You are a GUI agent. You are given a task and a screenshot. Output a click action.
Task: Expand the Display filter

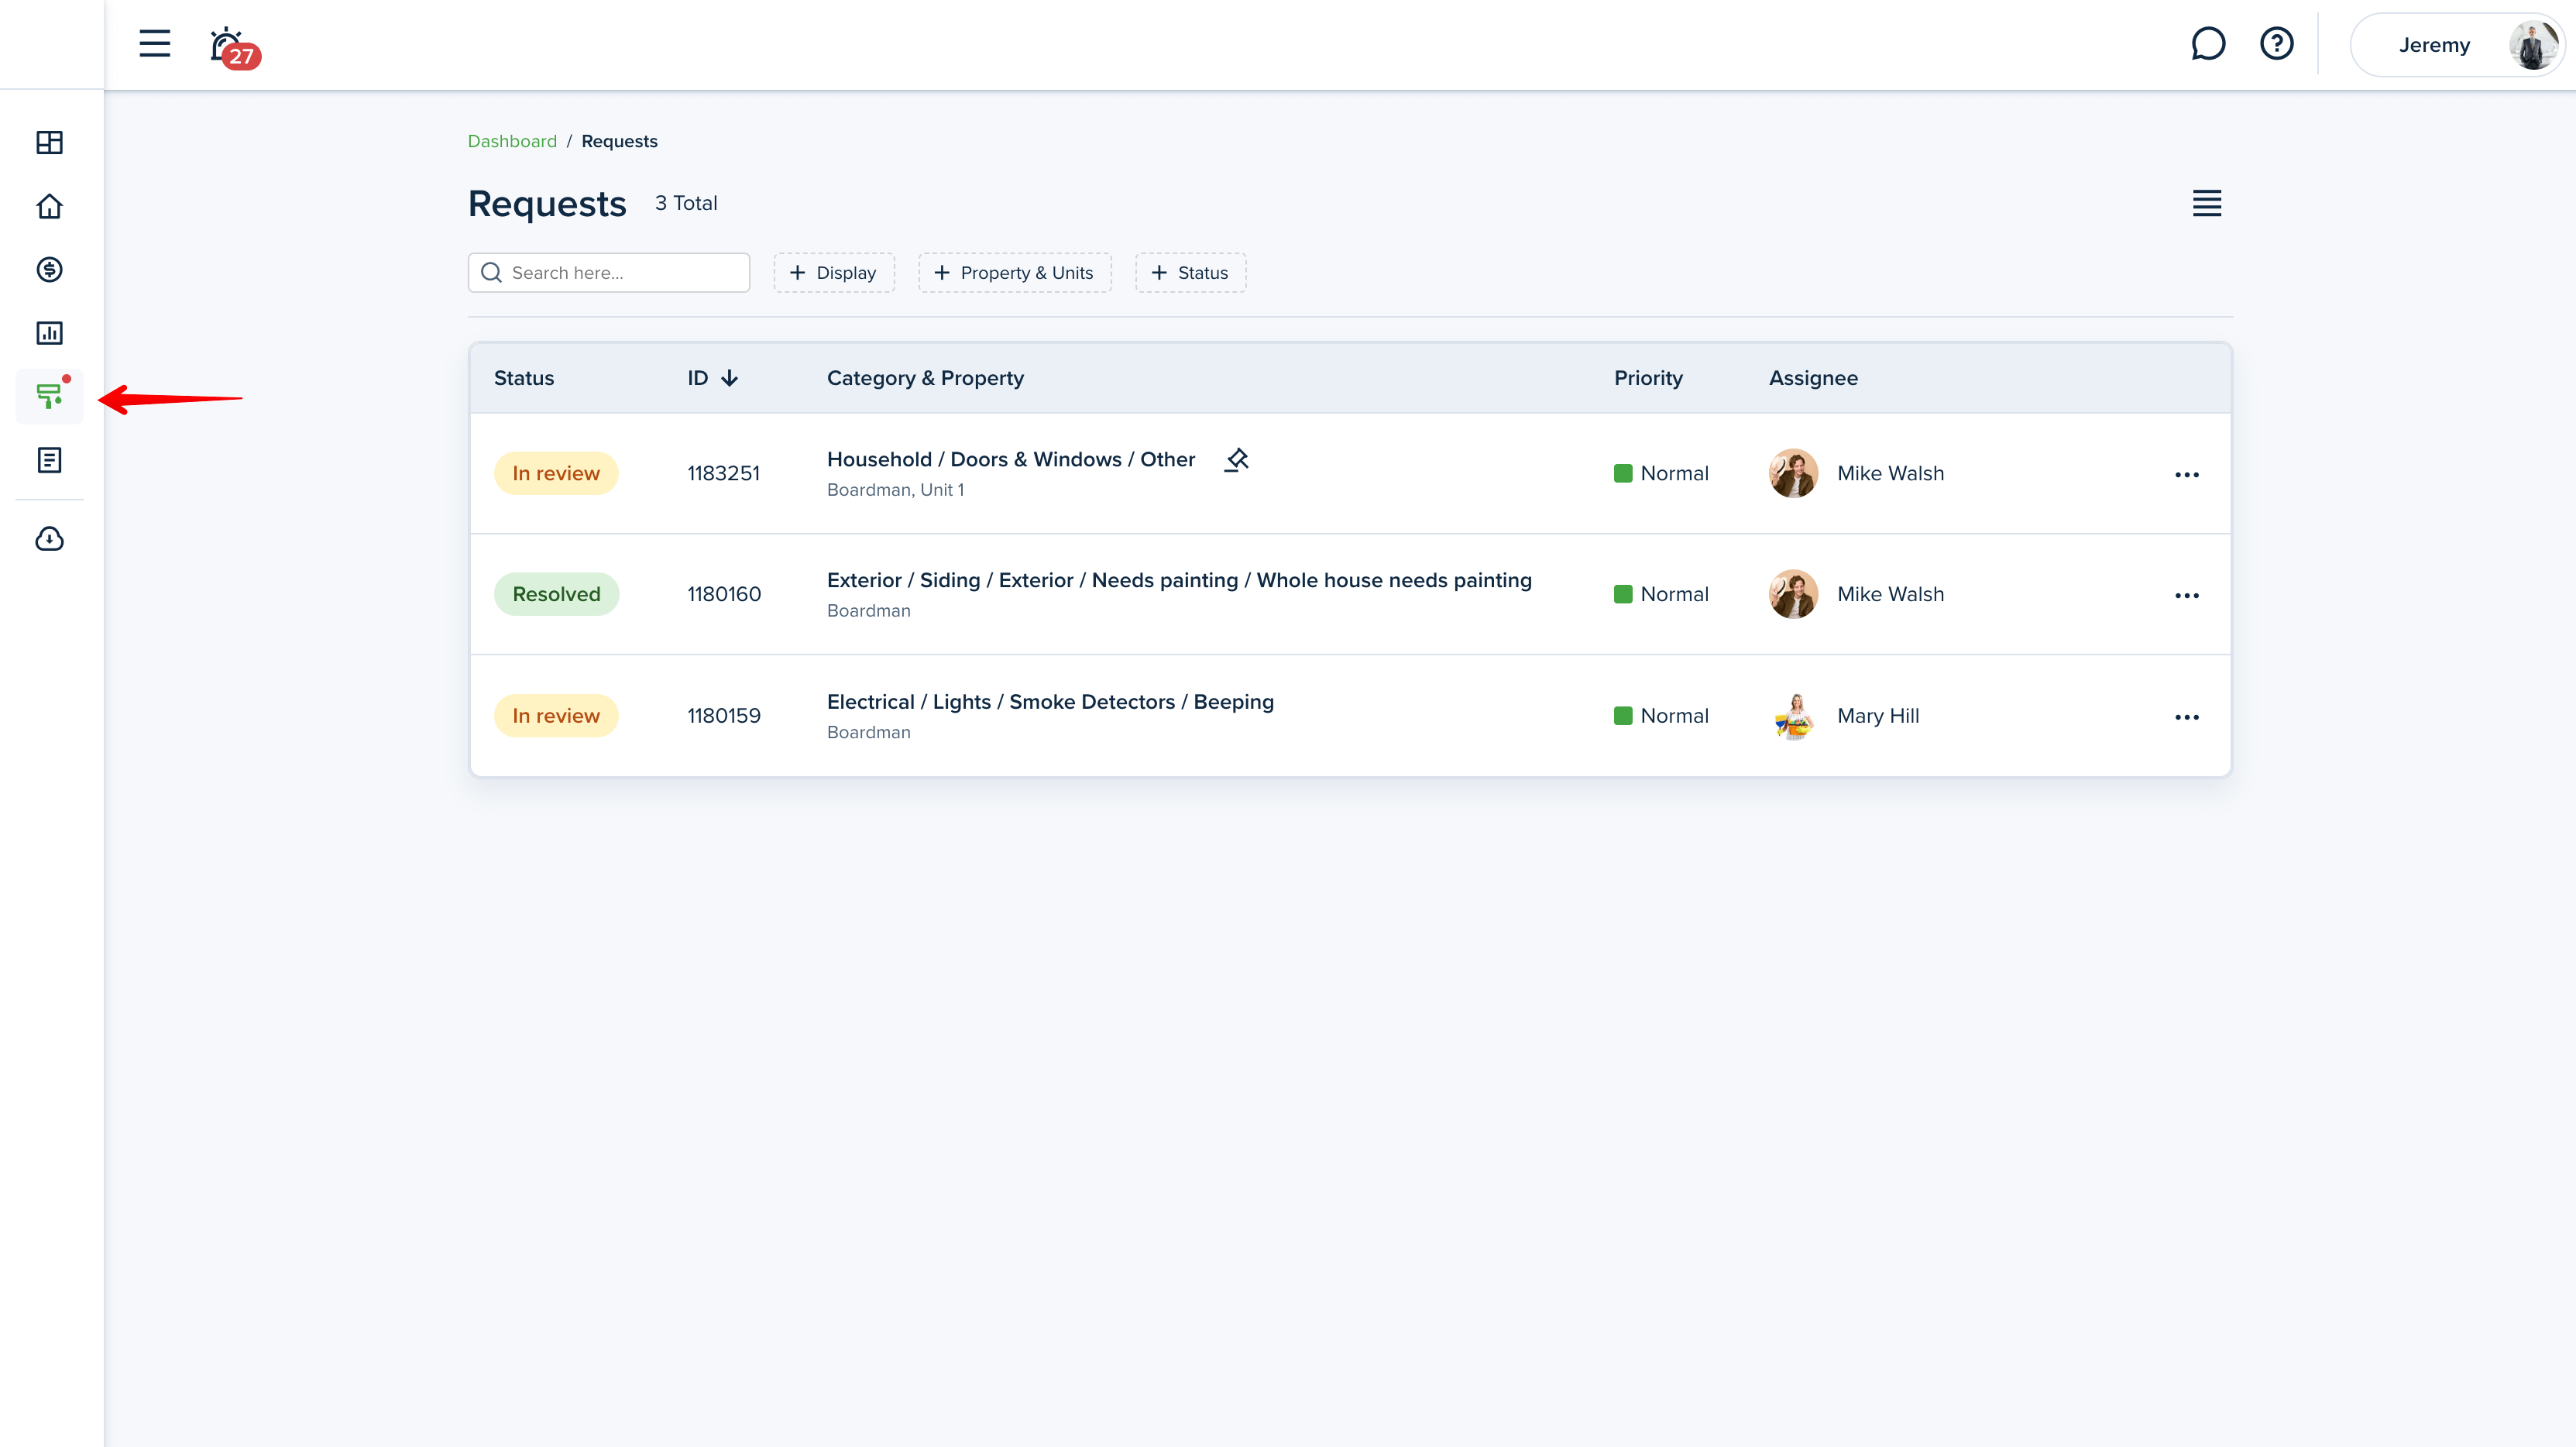tap(833, 273)
